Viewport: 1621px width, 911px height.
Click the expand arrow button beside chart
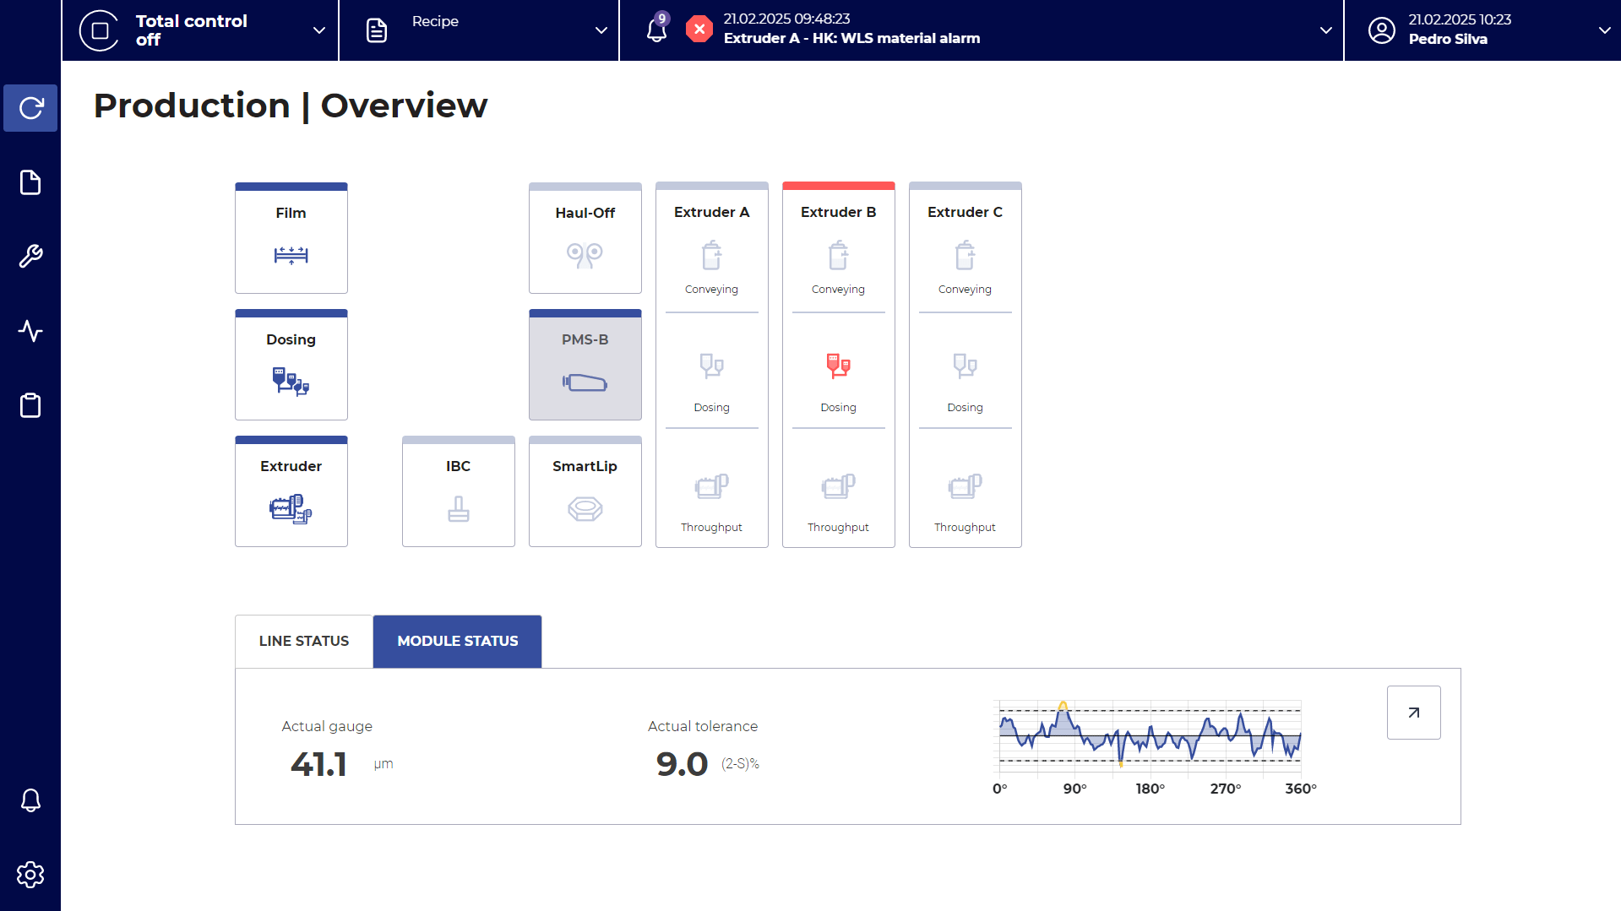1413,713
